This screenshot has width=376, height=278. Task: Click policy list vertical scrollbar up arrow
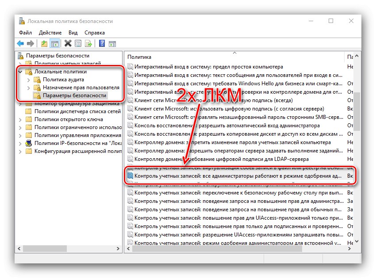coord(357,56)
